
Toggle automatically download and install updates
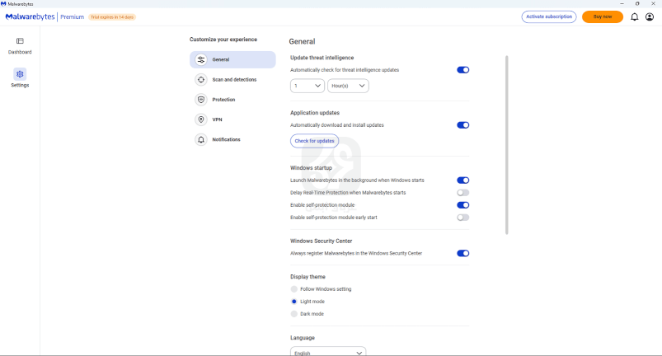coord(462,125)
